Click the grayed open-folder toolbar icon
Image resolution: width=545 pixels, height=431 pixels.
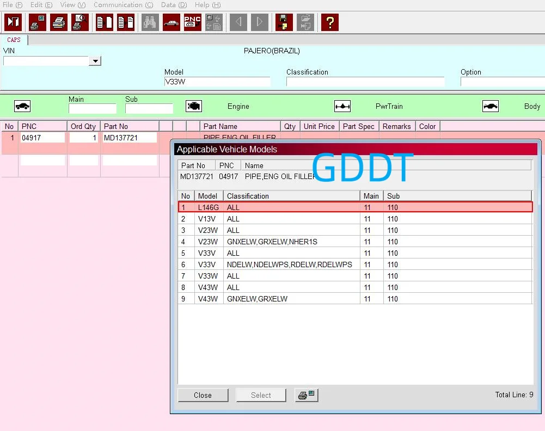click(305, 22)
